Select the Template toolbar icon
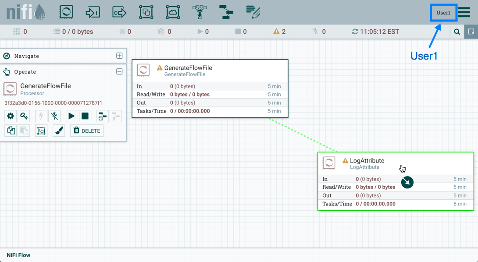 (226, 12)
